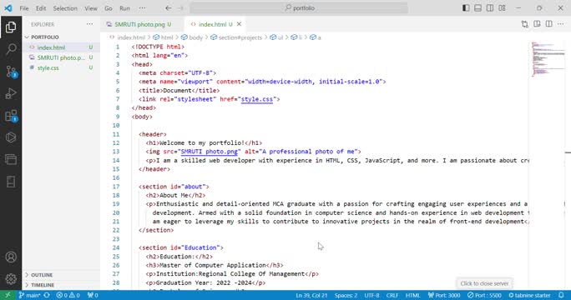Click the minimap code overview
The image size is (571, 300).
pos(548,59)
